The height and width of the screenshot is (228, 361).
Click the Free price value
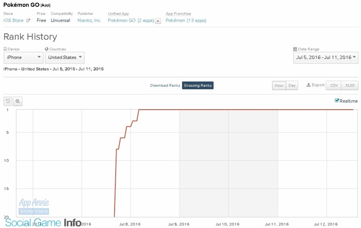click(x=41, y=21)
